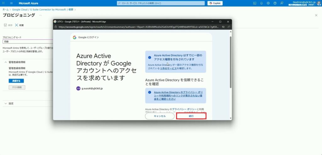Screen dimensions: 322x155
Task: Open Cloud Shell from the top bar
Action: (x=255, y=3)
